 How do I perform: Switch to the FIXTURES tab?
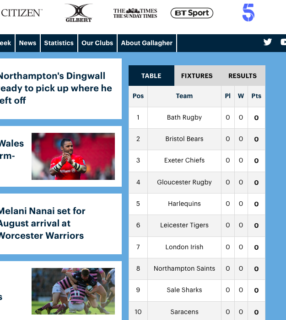click(x=197, y=76)
